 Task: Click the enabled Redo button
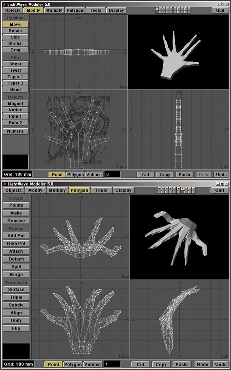[202, 364]
